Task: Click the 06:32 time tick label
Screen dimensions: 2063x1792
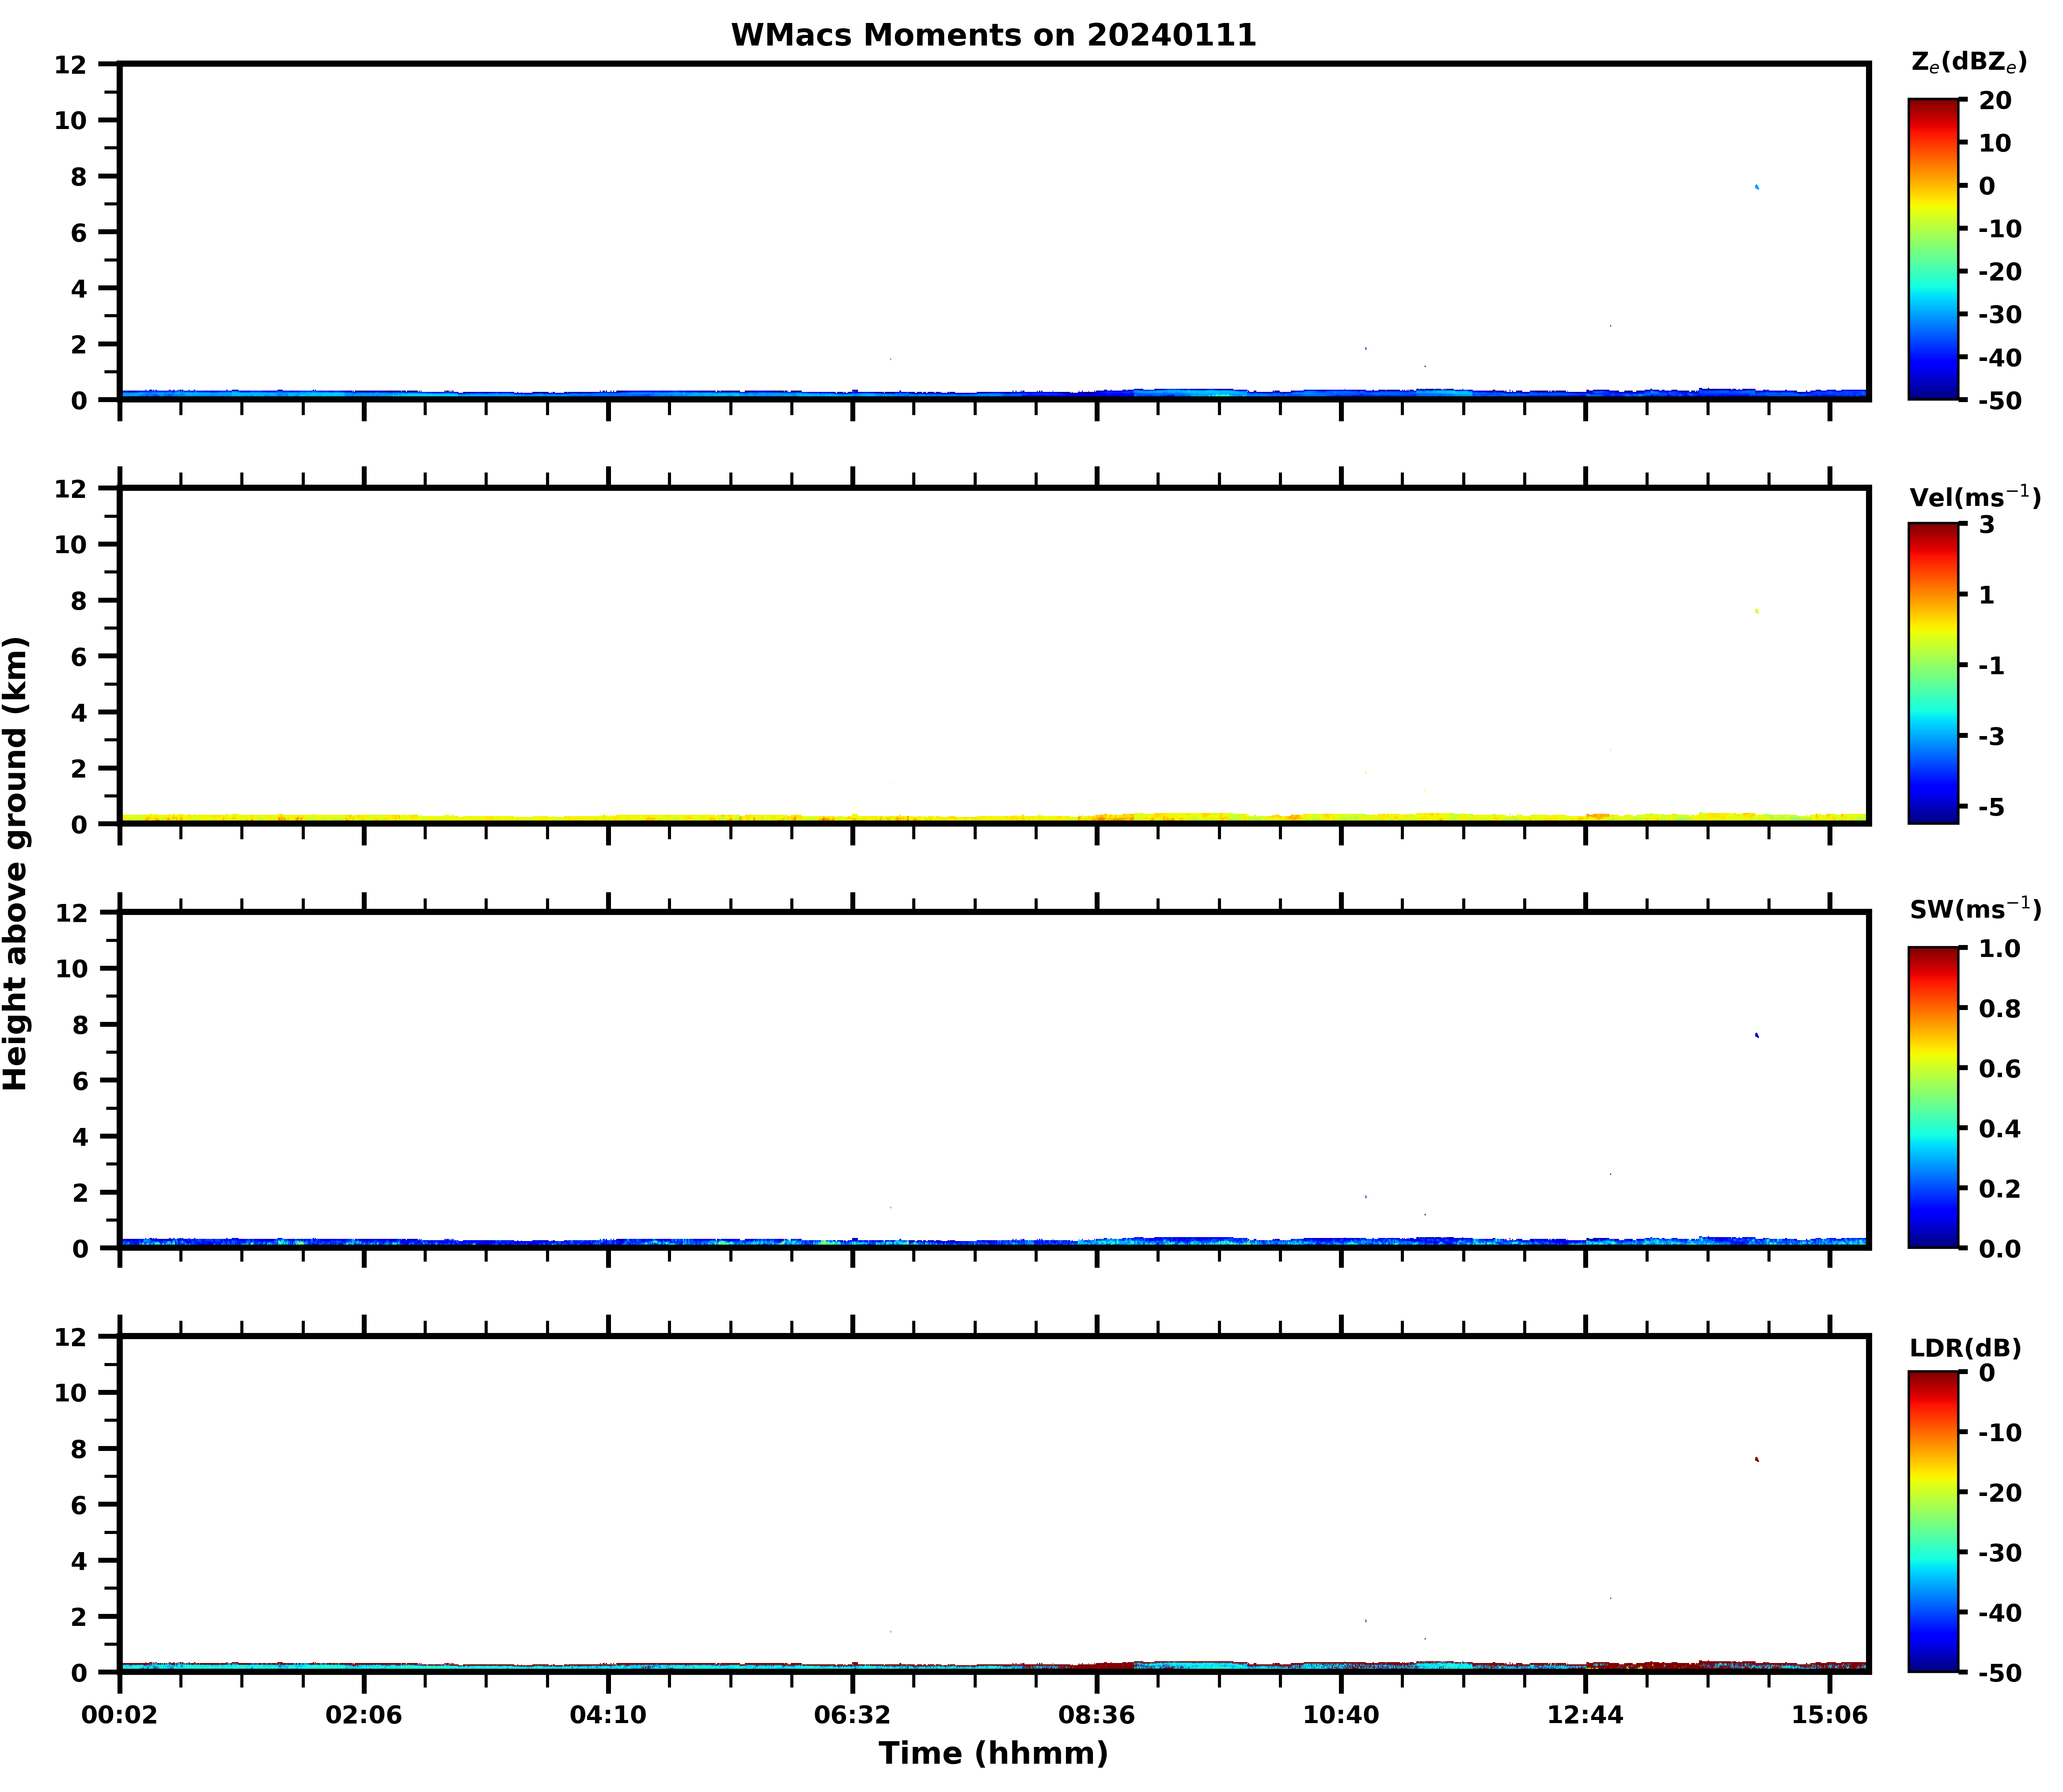Action: point(852,1715)
